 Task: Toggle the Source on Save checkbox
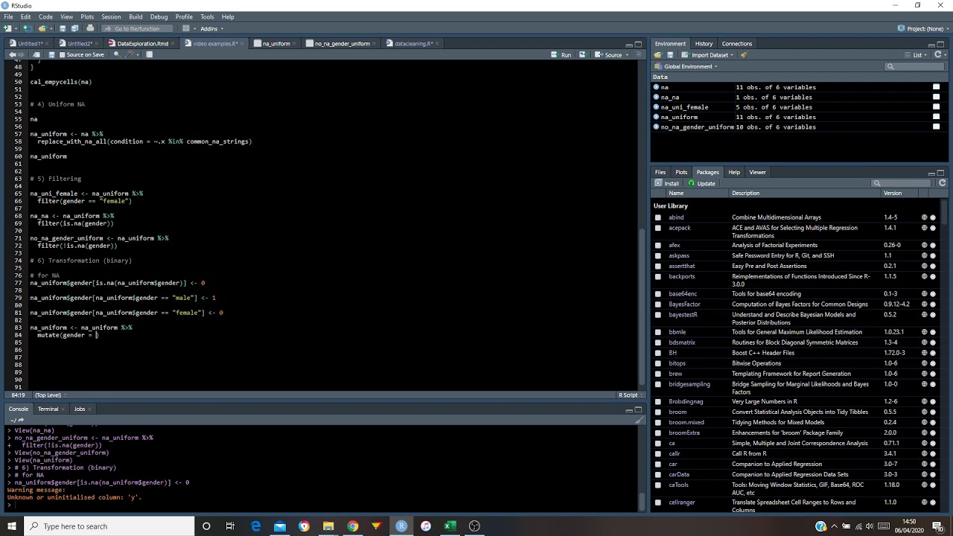tap(62, 55)
